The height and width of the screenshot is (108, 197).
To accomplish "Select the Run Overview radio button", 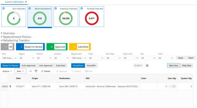I will 4,8.
